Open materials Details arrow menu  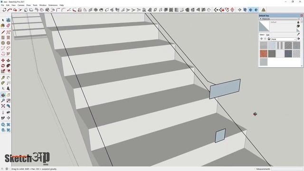click(x=299, y=39)
